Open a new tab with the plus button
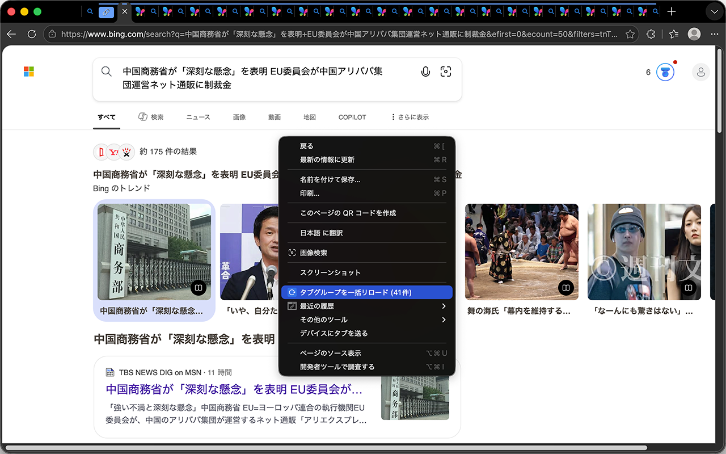 pos(672,11)
